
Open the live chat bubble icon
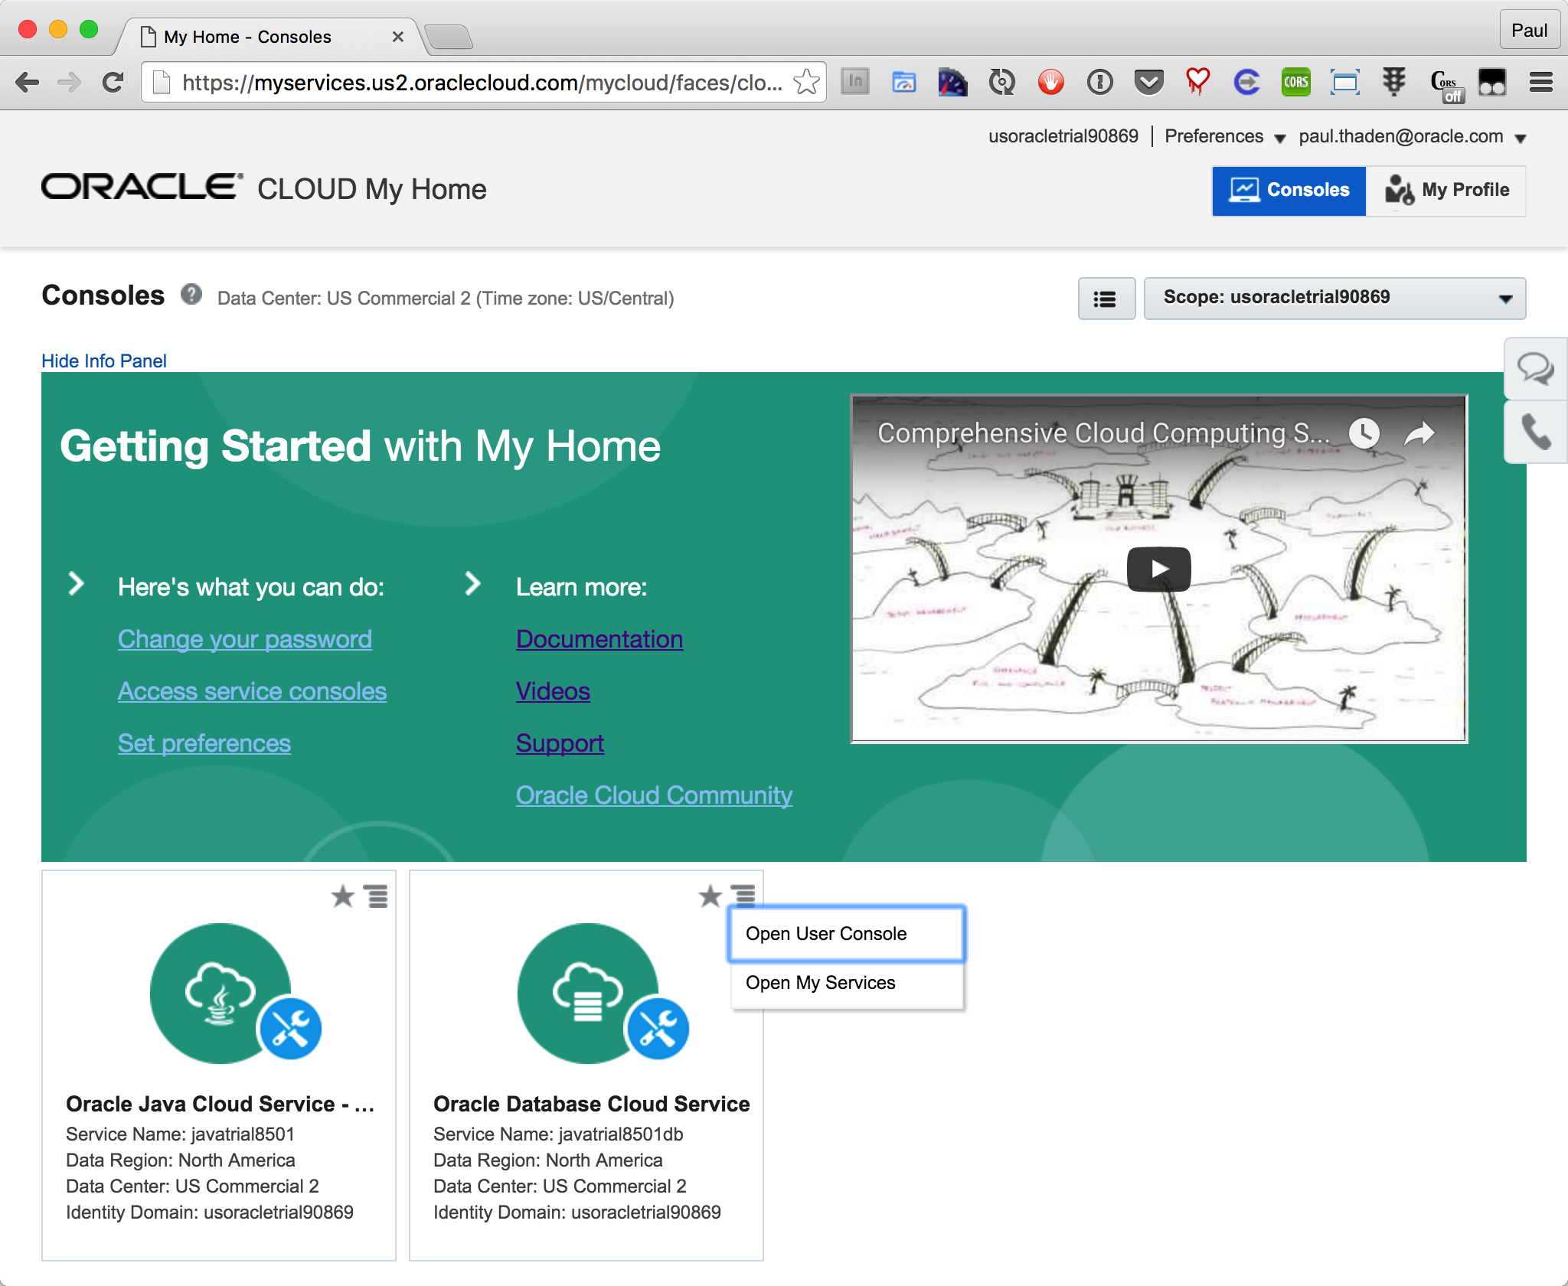click(x=1534, y=368)
